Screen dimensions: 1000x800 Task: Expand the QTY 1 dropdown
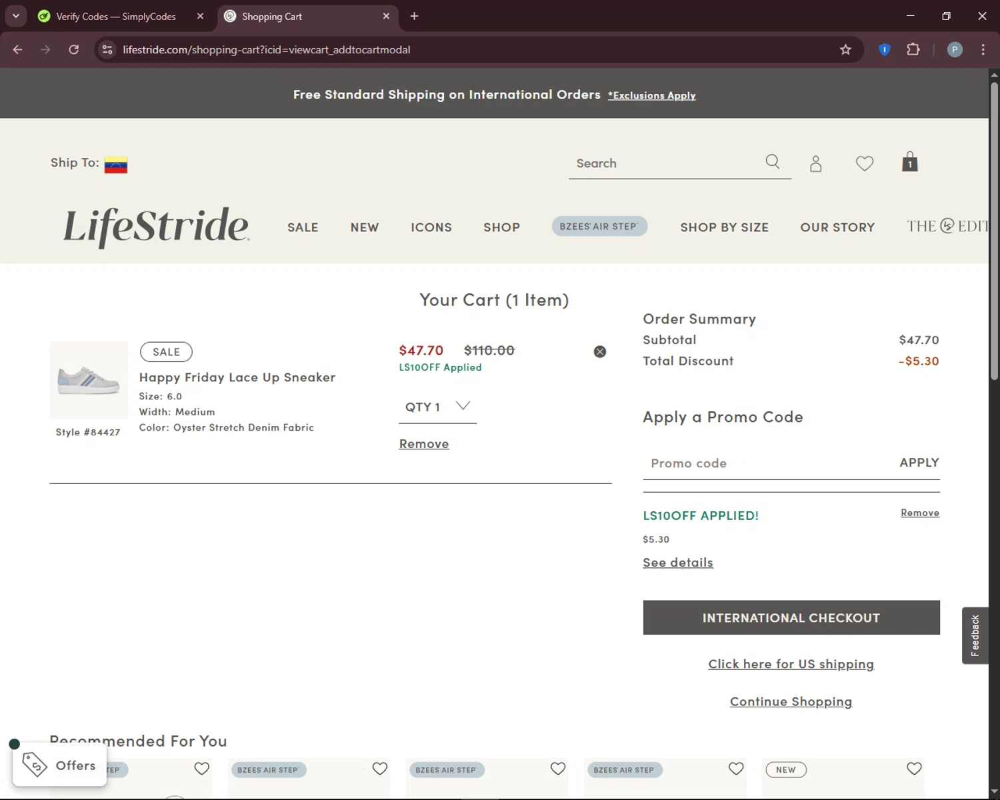(x=437, y=407)
